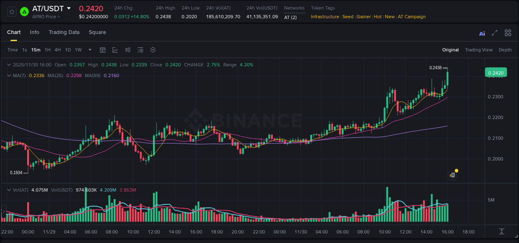
Task: Switch to the Trading Data tab
Action: click(64, 32)
